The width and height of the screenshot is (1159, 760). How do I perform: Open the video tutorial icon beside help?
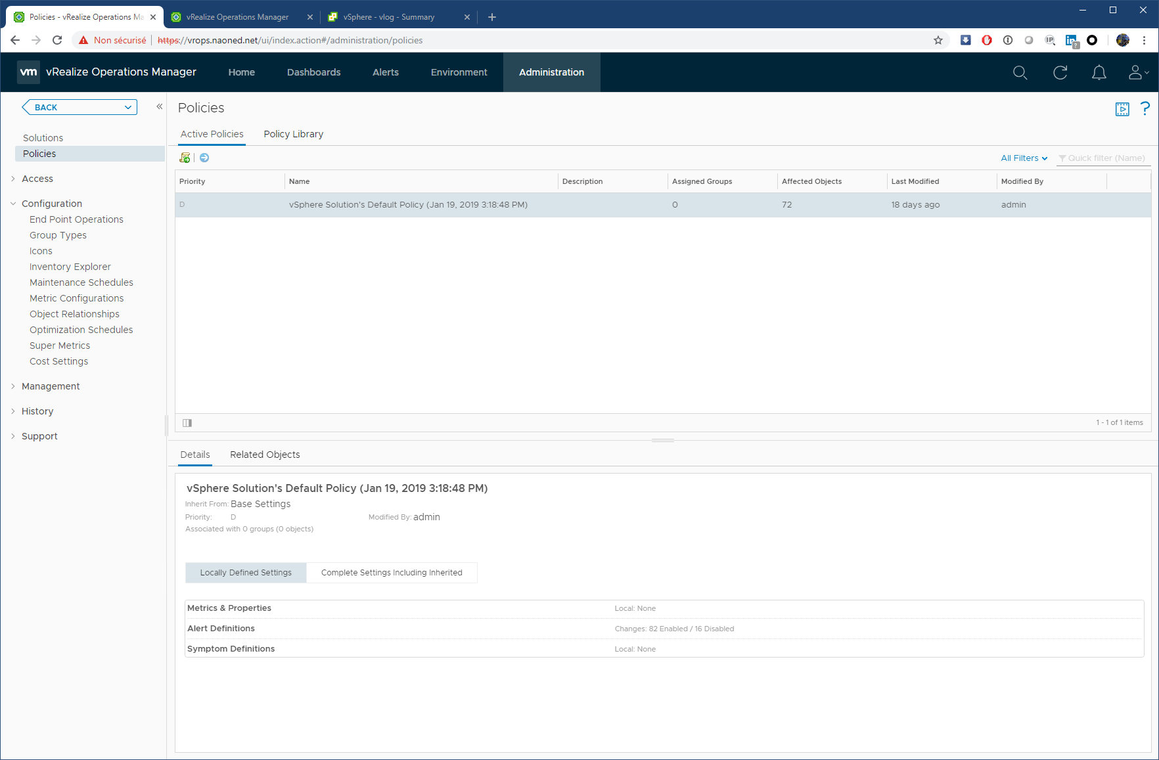[1122, 109]
